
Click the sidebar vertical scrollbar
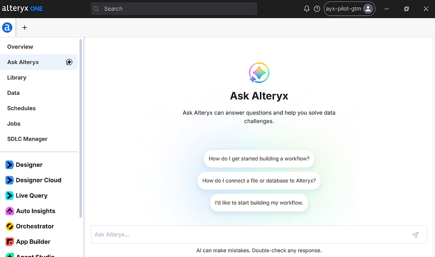(x=81, y=128)
